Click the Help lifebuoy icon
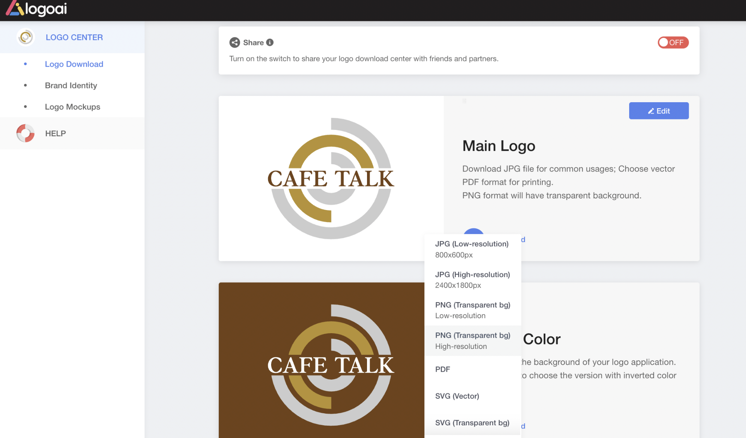Screen dimensions: 746x438 [x=25, y=133]
